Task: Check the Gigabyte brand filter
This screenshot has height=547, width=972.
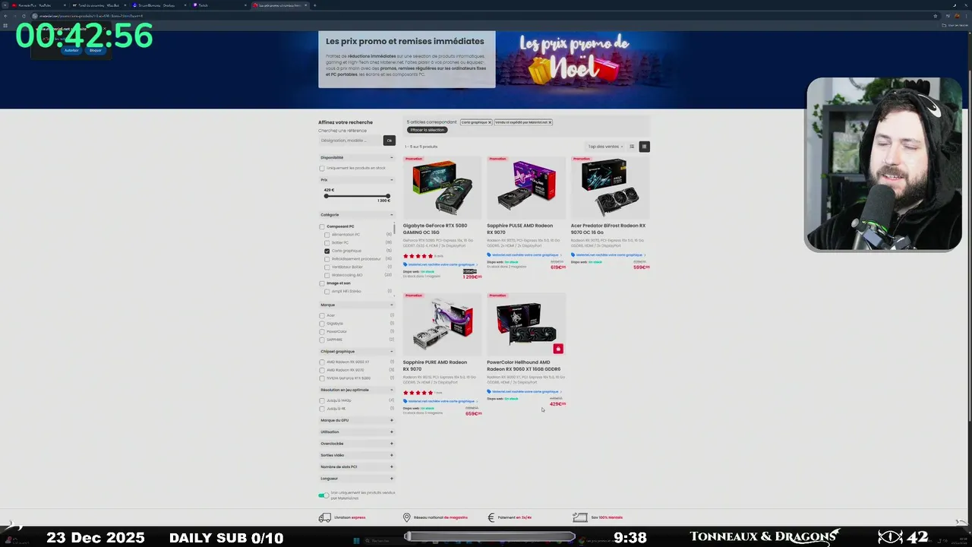Action: 322,324
